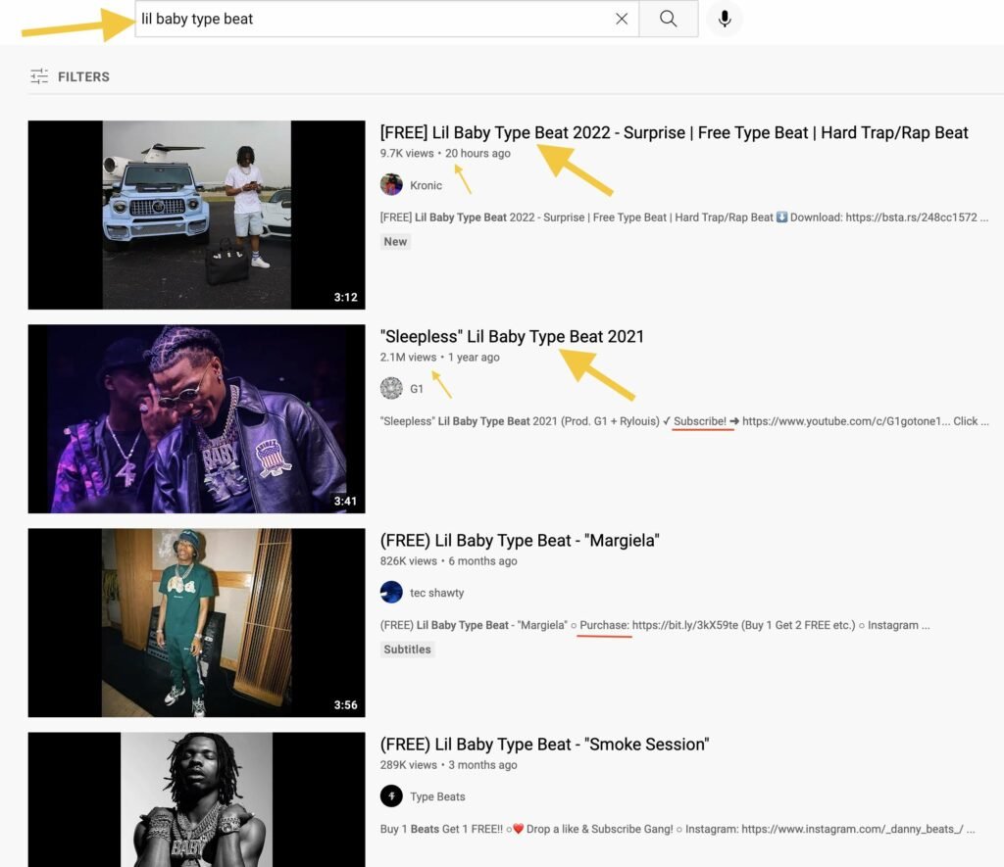Visit the tec shawty channel name link
Image resolution: width=1004 pixels, height=867 pixels.
(436, 593)
